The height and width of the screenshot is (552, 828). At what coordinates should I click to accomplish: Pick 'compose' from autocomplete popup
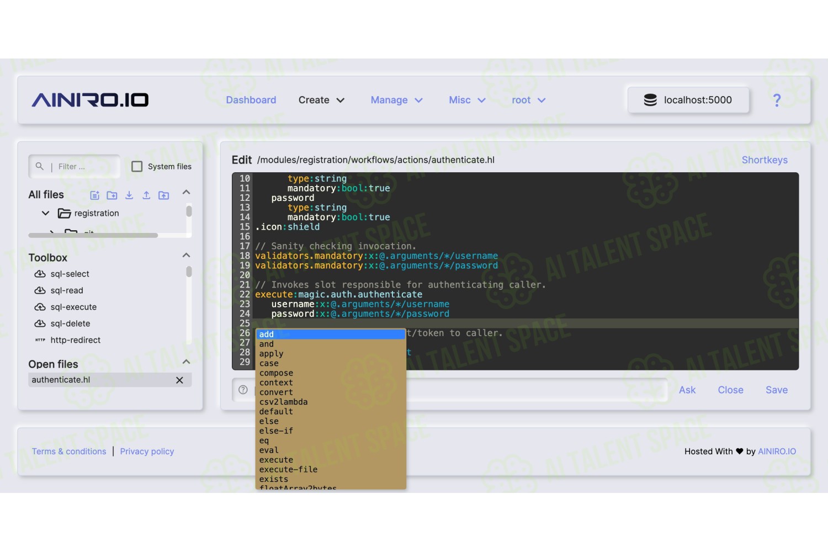331,373
